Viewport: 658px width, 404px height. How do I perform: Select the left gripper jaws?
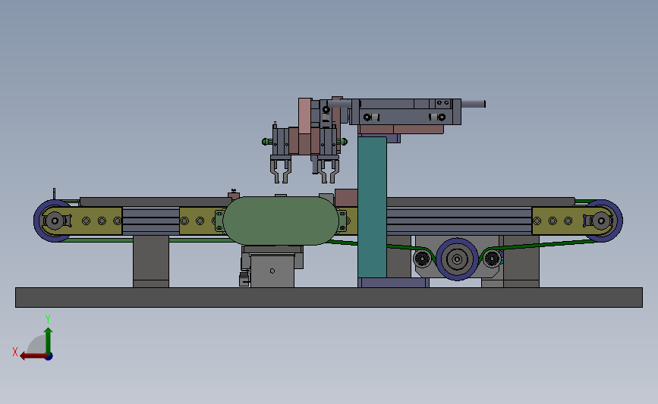point(280,169)
